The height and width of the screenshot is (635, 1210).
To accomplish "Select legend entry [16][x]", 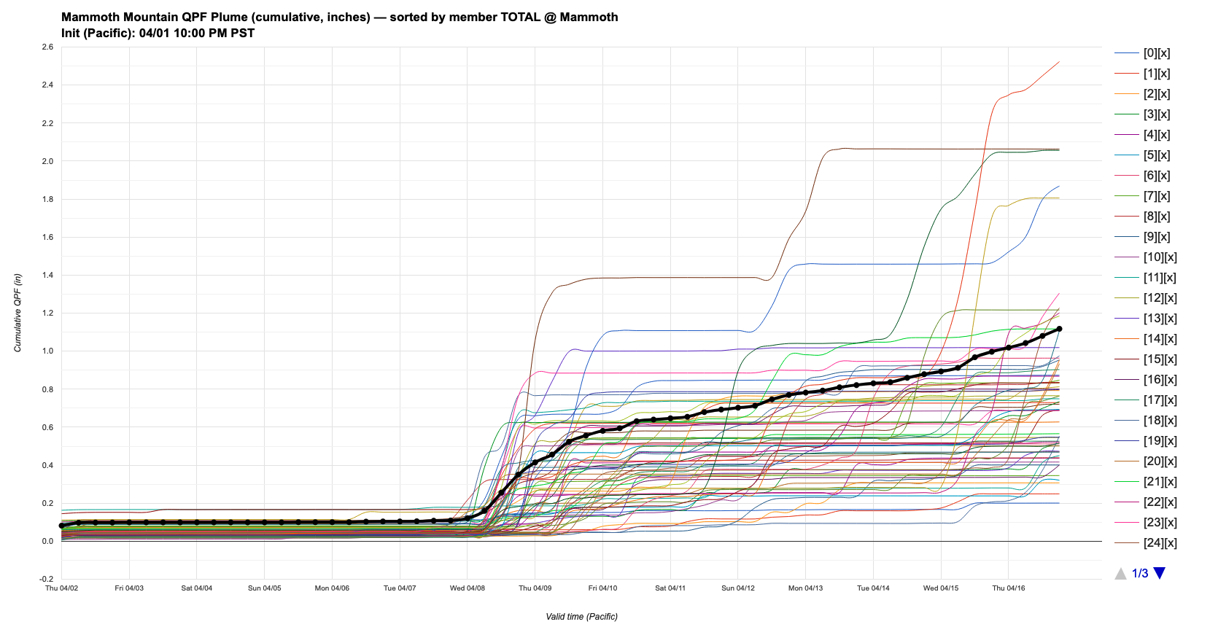I will tap(1146, 380).
